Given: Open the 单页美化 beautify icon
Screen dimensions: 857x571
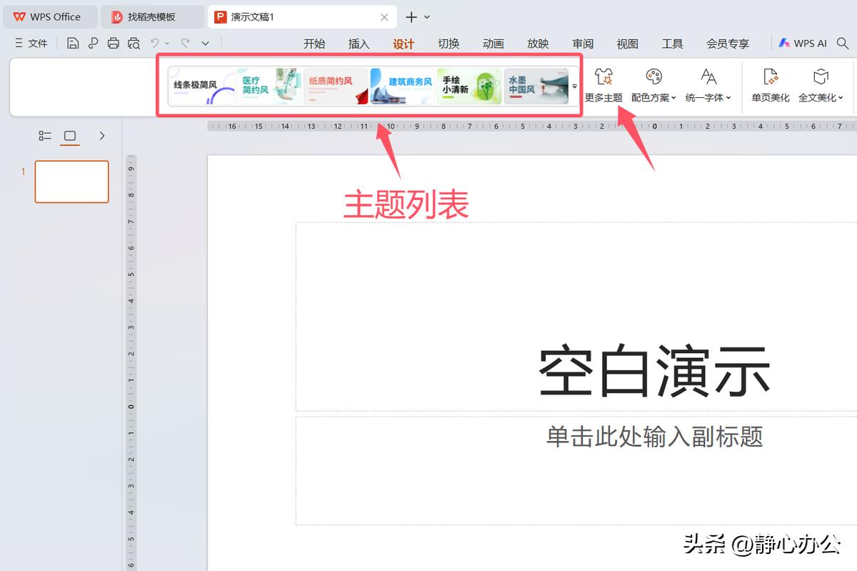Looking at the screenshot, I should coord(770,84).
